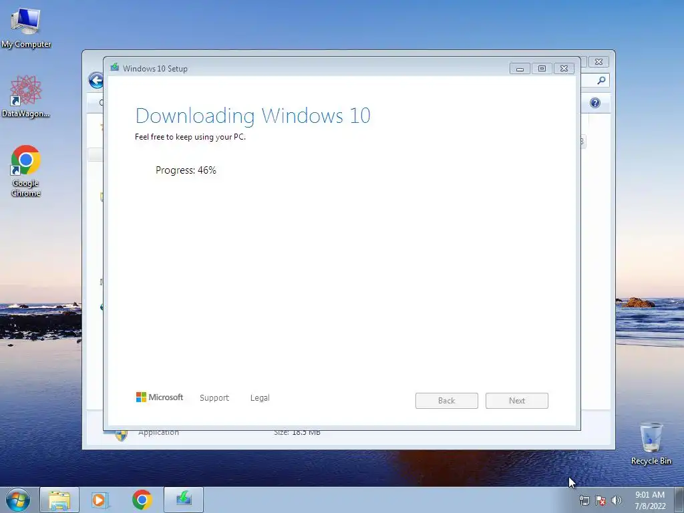Launch Google Chrome from desktop shortcut
Image resolution: width=684 pixels, height=513 pixels.
pos(26,170)
